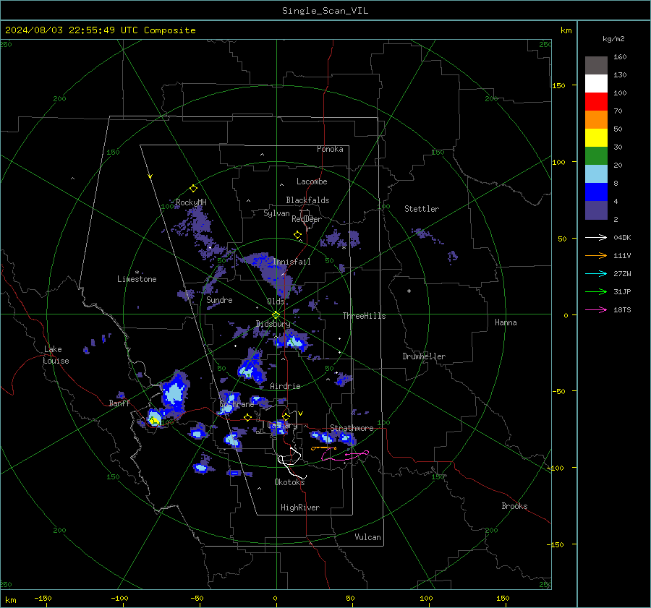Pick the green 20-30 legend swatch
This screenshot has height=608, width=651.
point(596,156)
